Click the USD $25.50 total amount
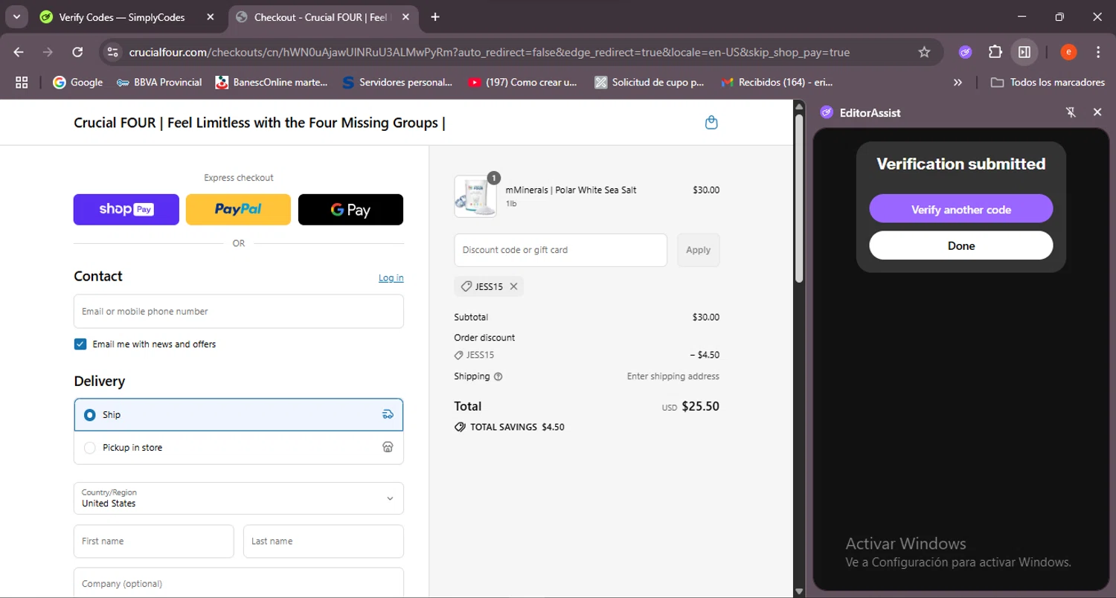This screenshot has height=598, width=1116. (x=691, y=406)
